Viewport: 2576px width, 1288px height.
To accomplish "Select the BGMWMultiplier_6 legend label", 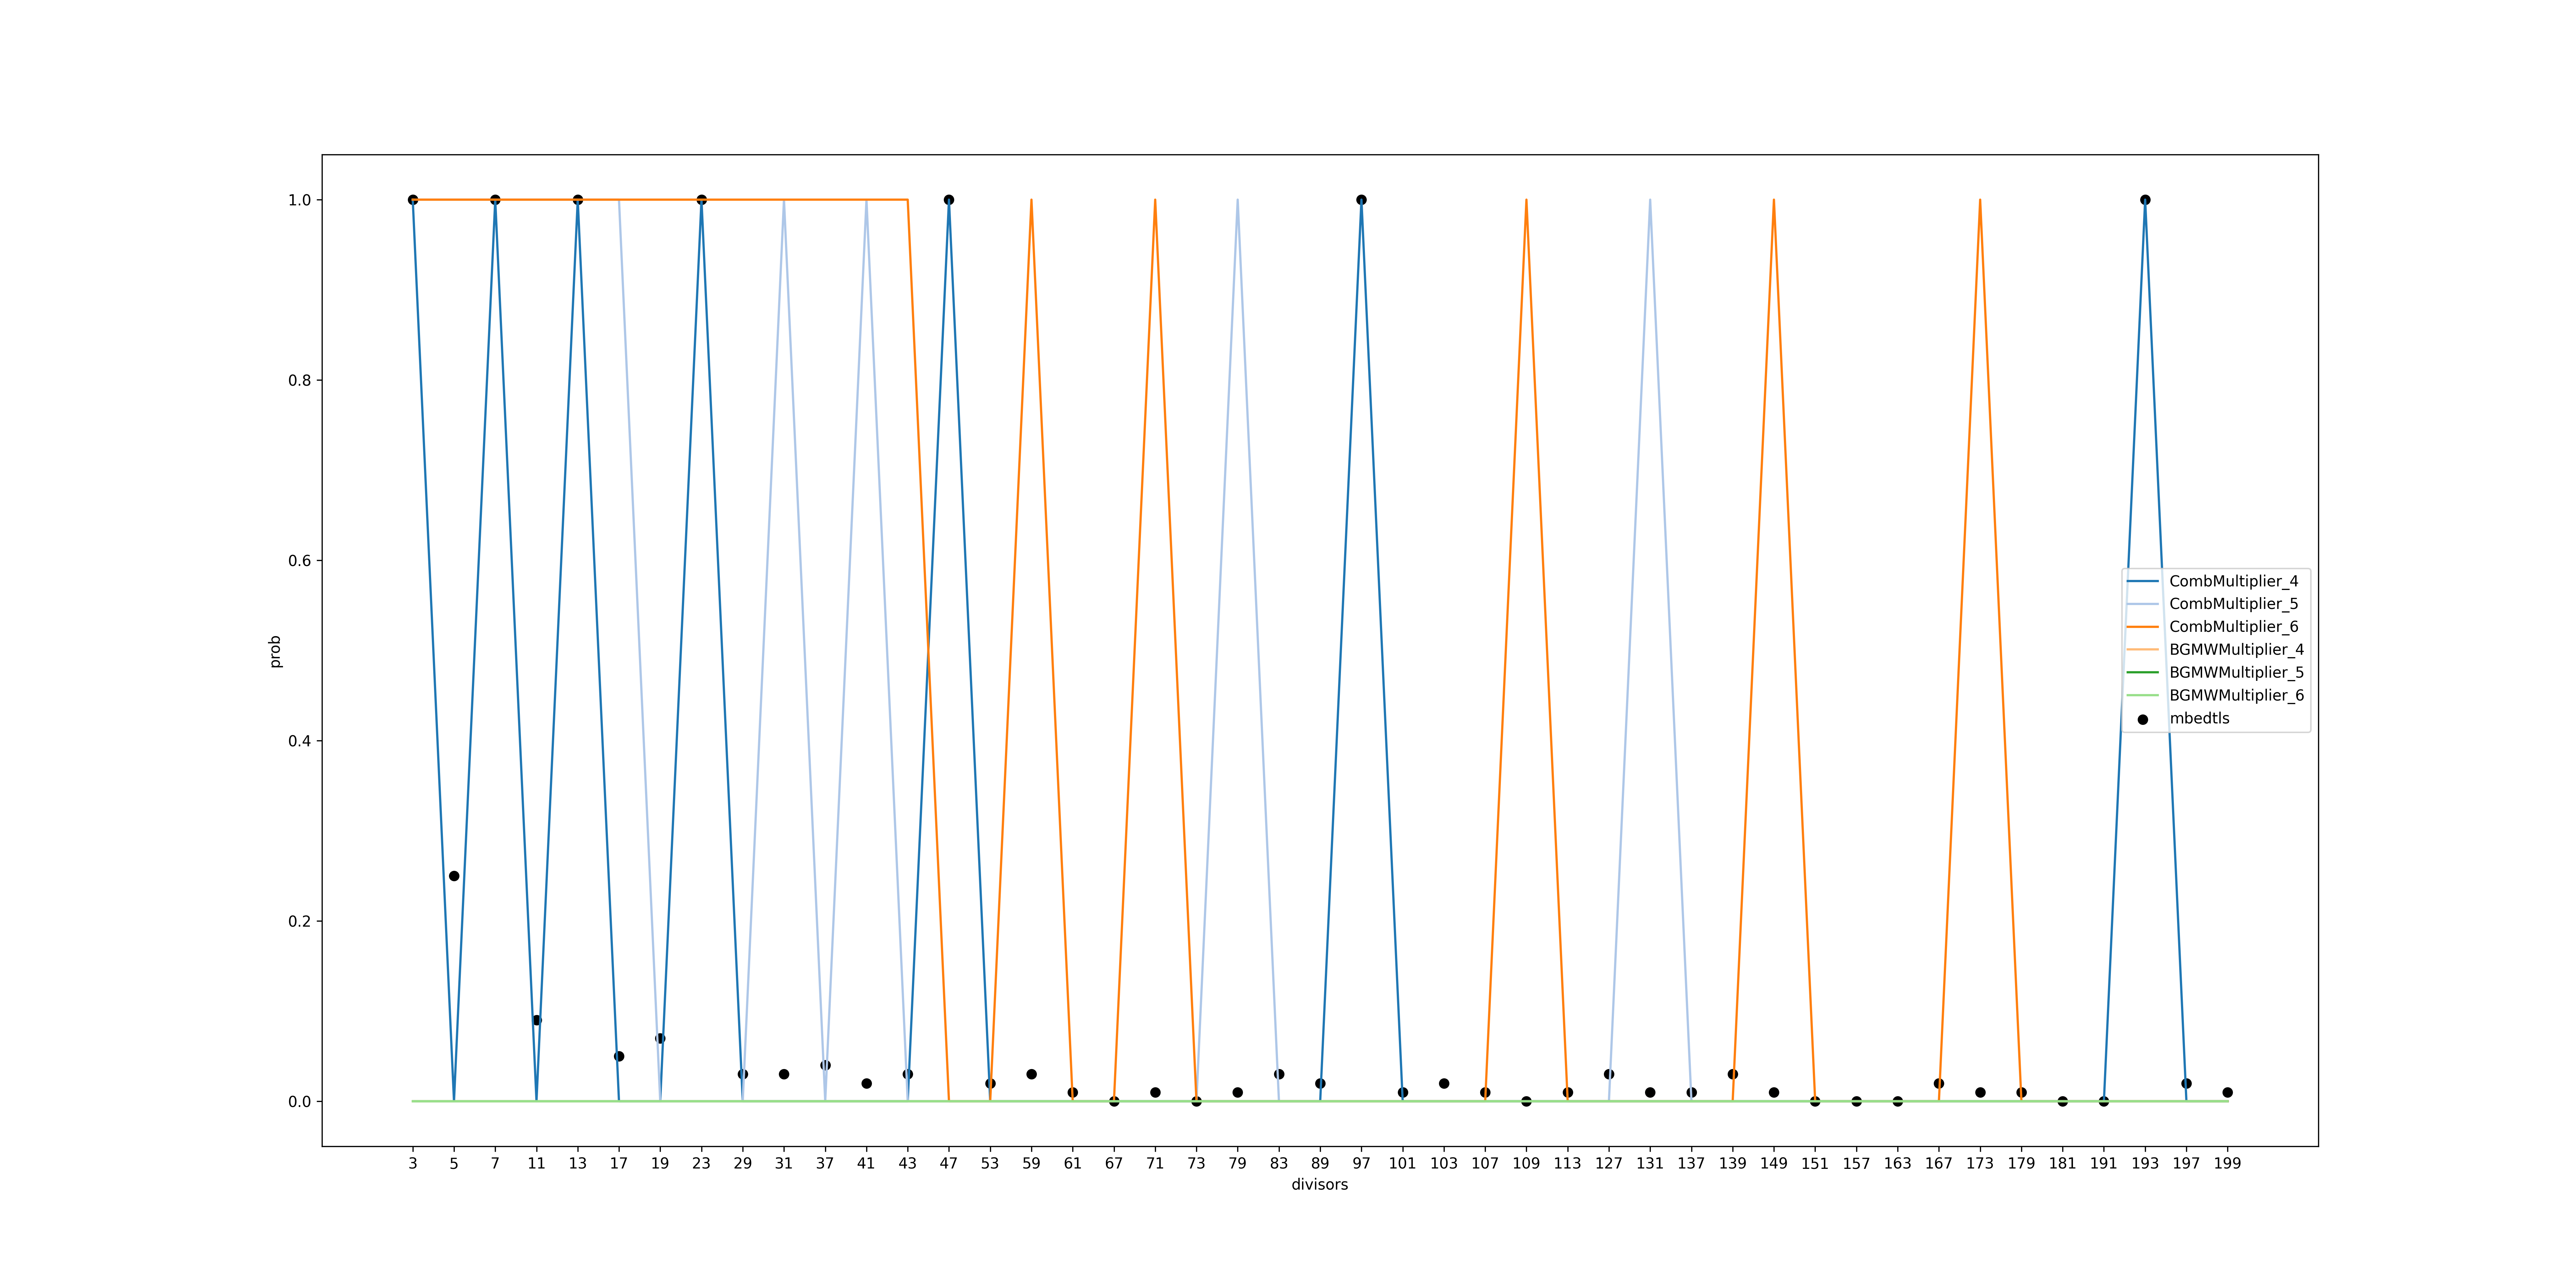I will click(2236, 695).
